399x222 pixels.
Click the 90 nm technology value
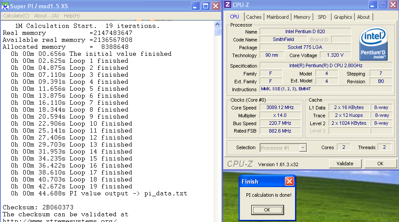point(272,55)
